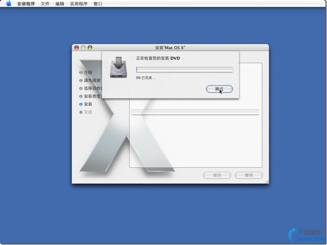Open the 窗口 menu
The image size is (327, 245).
[x=98, y=4]
